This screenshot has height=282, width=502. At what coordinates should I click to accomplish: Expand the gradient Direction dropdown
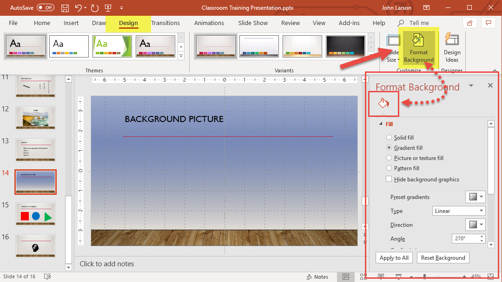(475, 225)
